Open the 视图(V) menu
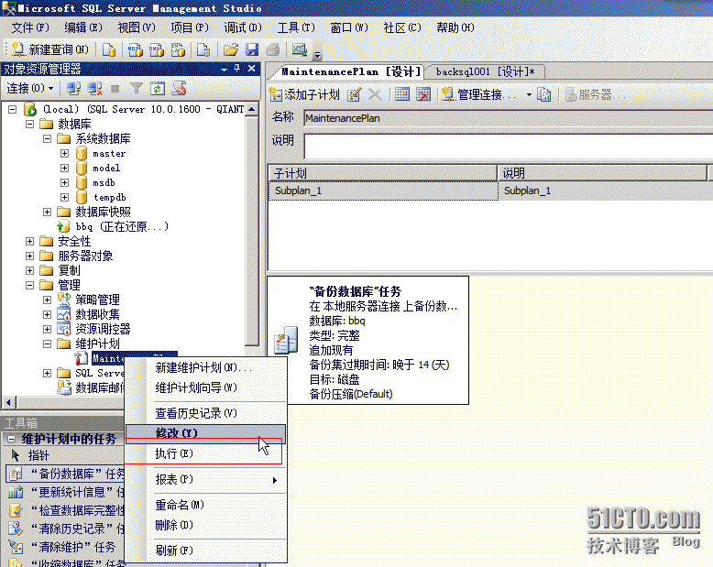Viewport: 713px width, 567px height. (137, 27)
